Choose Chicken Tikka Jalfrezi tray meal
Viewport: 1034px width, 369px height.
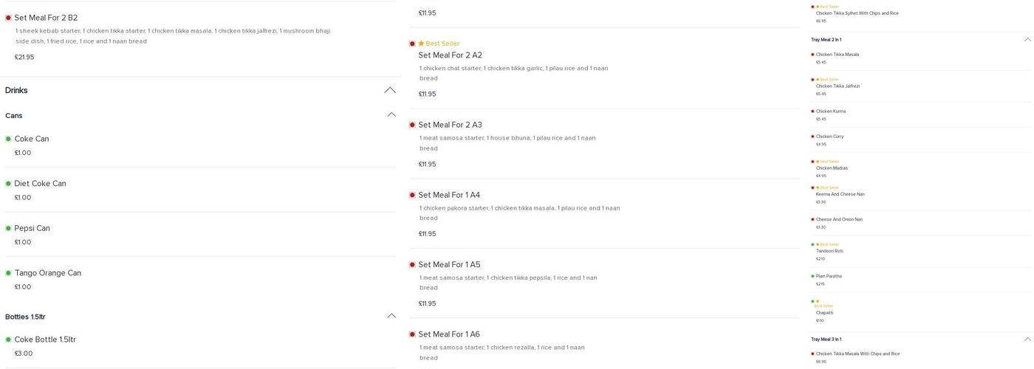(x=838, y=86)
